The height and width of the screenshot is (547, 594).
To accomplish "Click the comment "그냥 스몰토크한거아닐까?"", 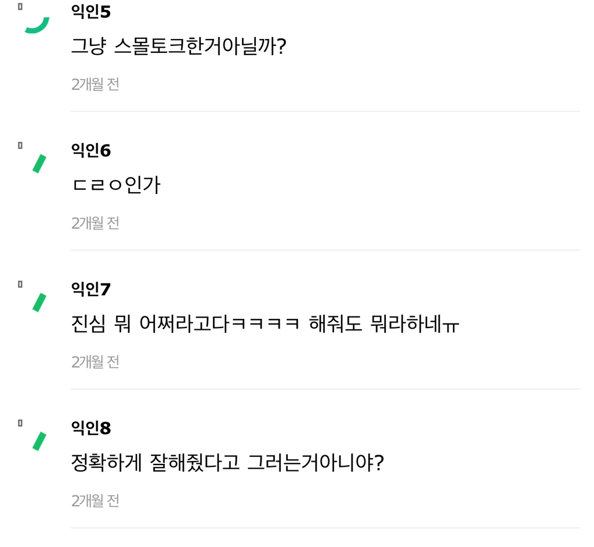I will pos(179,46).
